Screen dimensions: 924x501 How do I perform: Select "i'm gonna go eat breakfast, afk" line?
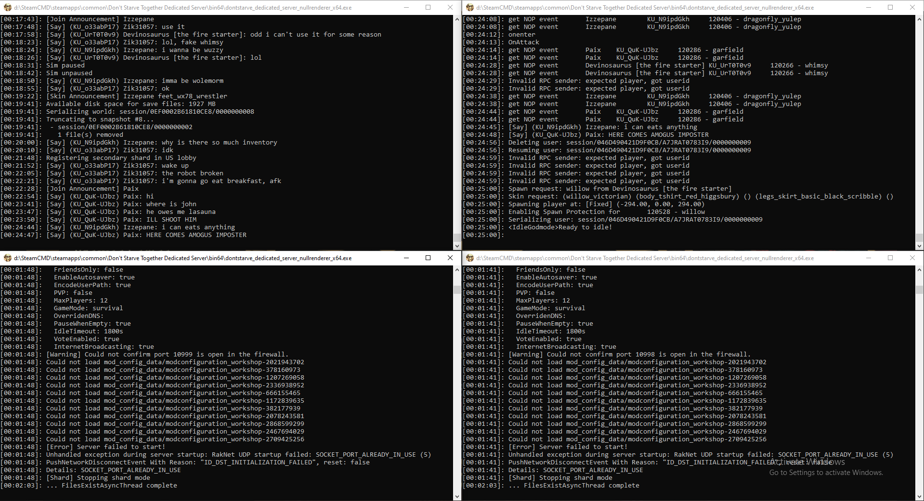141,181
